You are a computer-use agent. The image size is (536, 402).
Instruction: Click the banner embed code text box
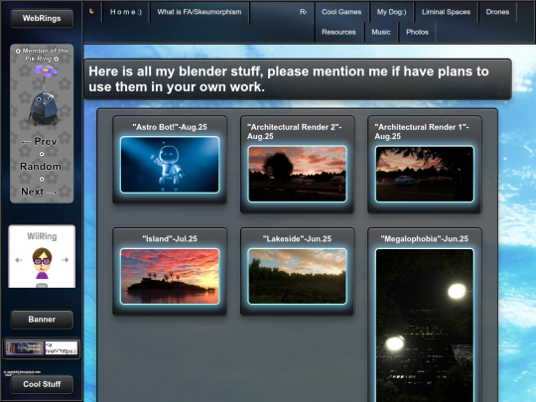[62, 348]
